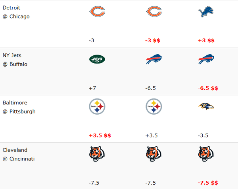Screen dimensions: 238x189
Task: Click the Buffalo Bills logo in middle column
Action: pos(154,59)
